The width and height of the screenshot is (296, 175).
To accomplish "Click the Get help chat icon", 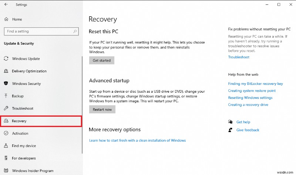I will click(230, 122).
